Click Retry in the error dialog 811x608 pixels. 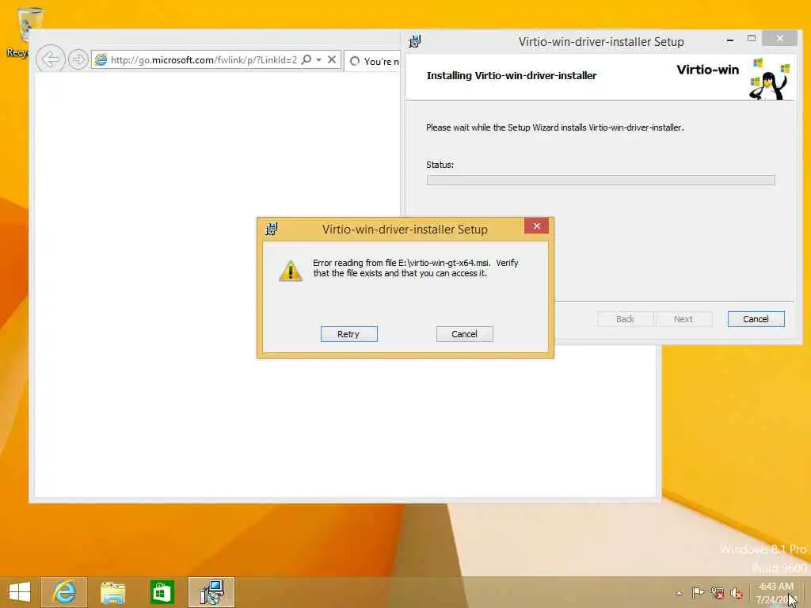tap(348, 334)
